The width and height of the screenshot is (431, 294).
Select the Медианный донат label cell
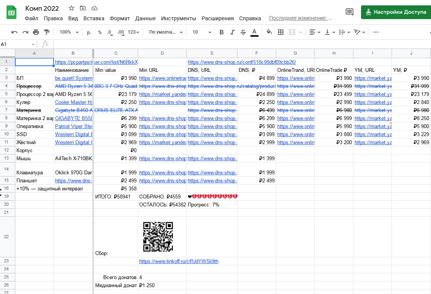click(x=116, y=285)
